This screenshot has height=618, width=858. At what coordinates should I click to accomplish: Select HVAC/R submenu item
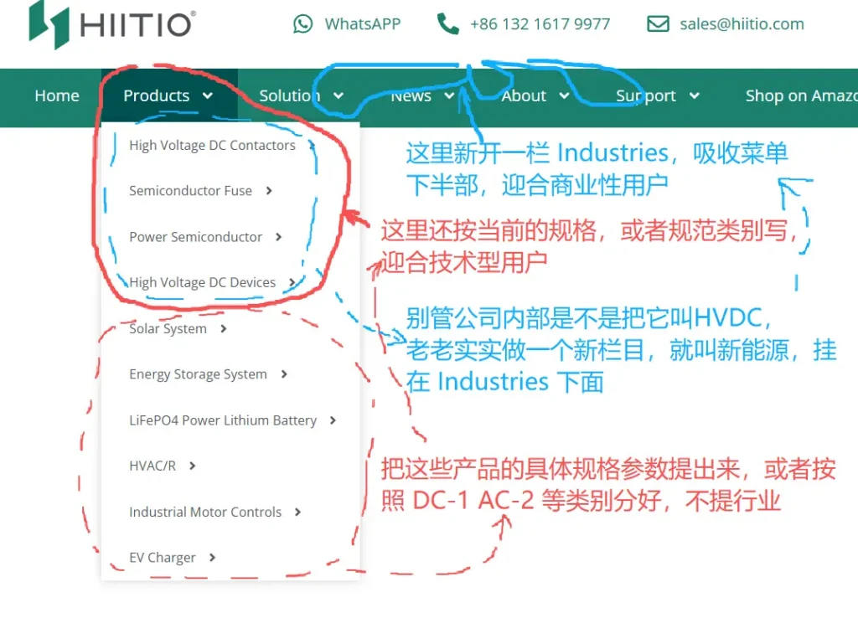point(152,466)
